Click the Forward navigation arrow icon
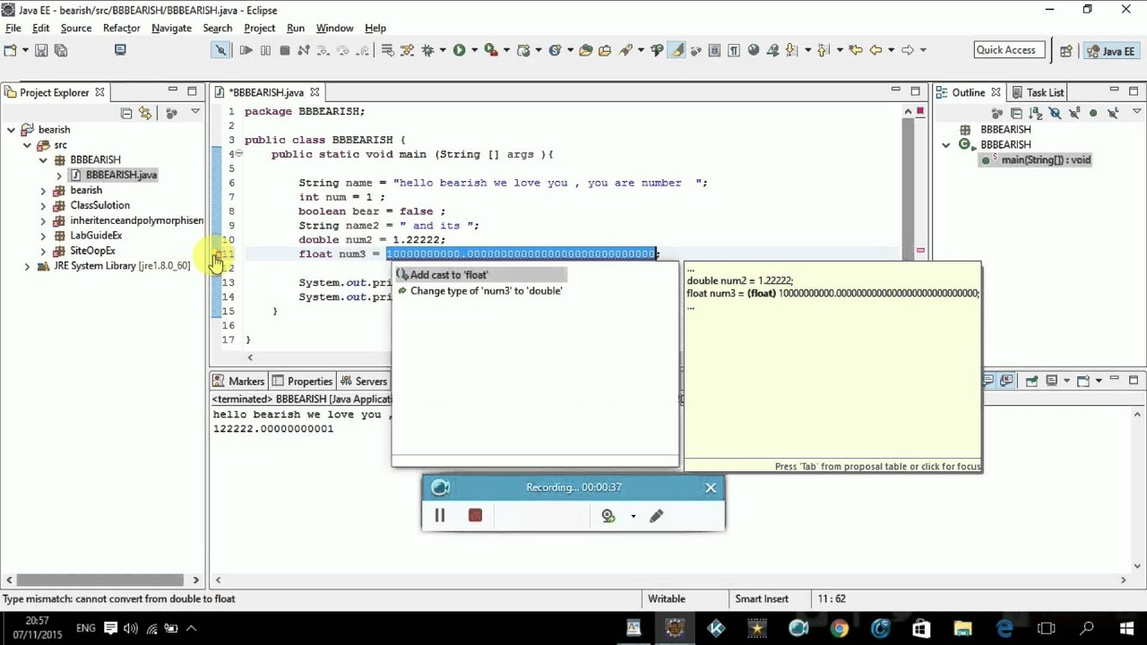The image size is (1147, 645). (908, 50)
